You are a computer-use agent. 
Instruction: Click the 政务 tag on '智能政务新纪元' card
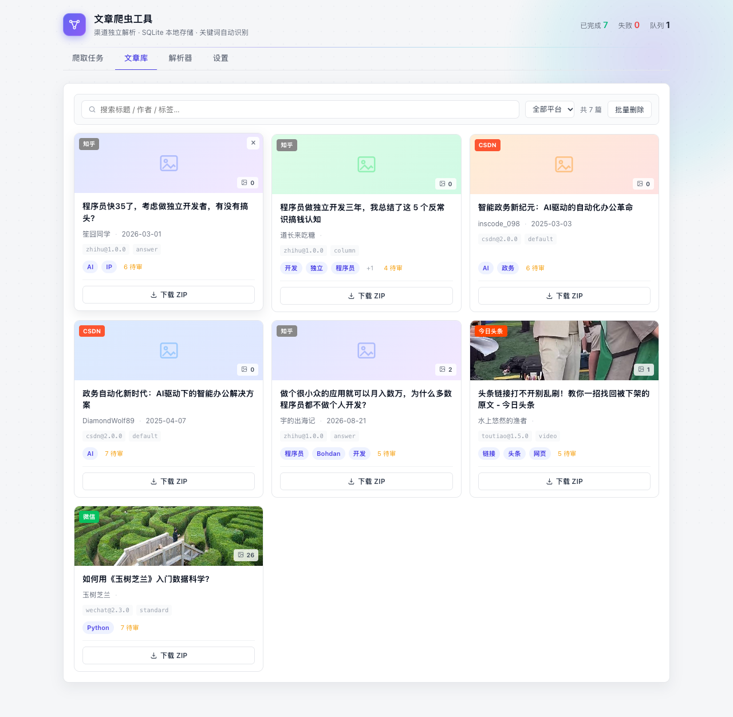[508, 268]
